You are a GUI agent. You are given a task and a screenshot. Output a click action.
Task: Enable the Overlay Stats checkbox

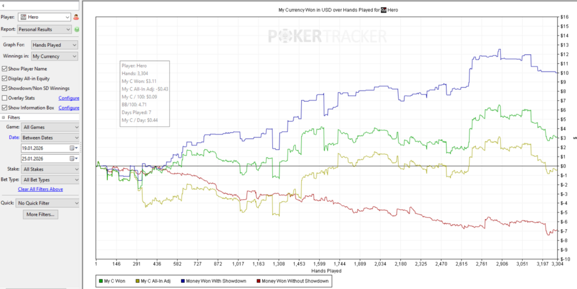(x=5, y=98)
